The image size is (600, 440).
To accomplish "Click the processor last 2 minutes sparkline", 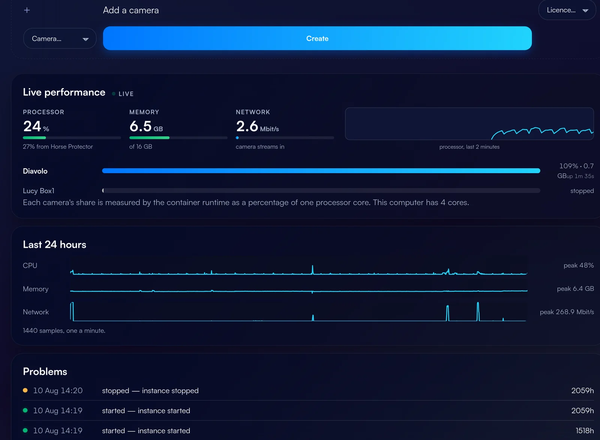I will [x=469, y=124].
